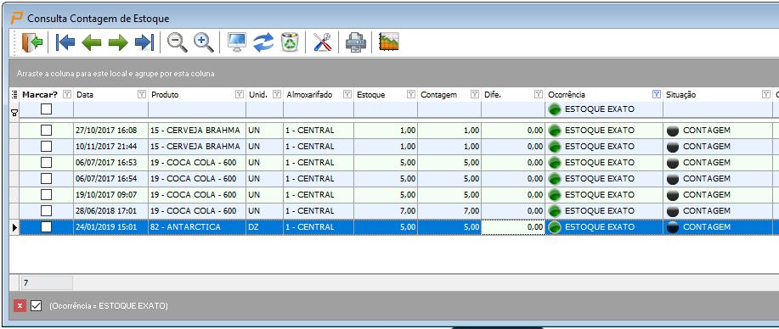Mark the 27/10/2017 16:08 row checkbox
779x329 pixels.
coord(46,130)
